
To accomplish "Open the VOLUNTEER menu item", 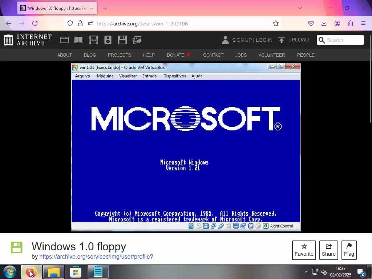I will [x=272, y=55].
